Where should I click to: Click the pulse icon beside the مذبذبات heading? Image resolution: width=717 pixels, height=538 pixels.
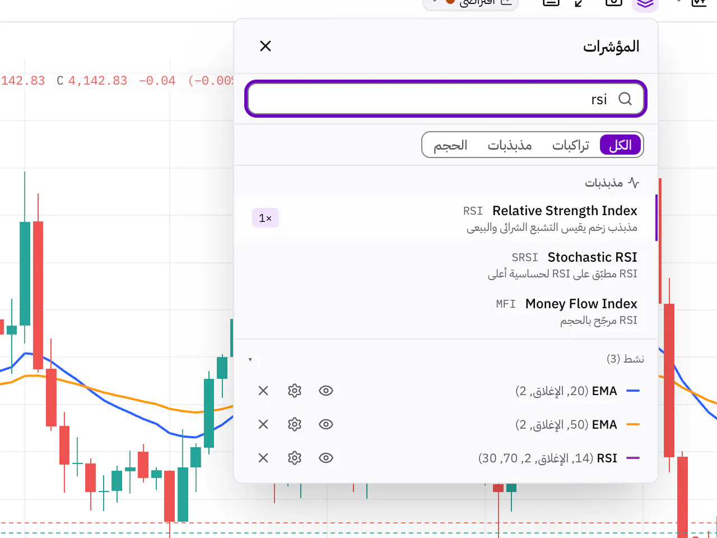point(634,183)
